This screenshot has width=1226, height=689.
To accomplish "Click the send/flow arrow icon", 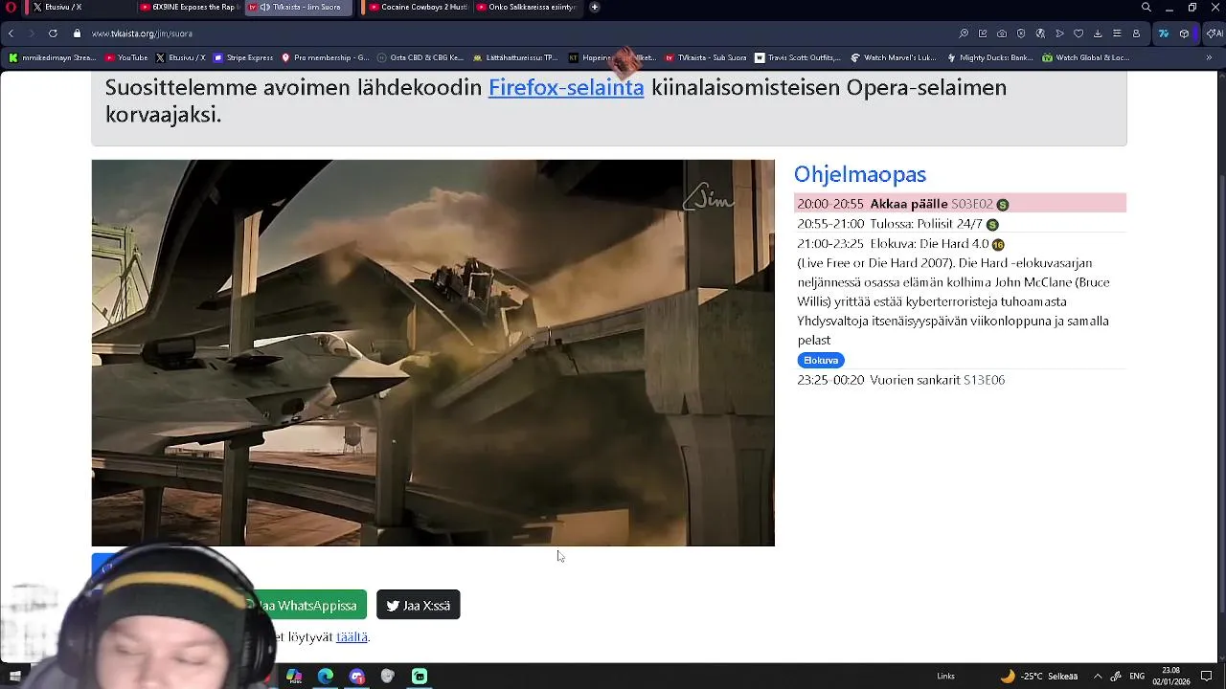I will tap(1059, 33).
